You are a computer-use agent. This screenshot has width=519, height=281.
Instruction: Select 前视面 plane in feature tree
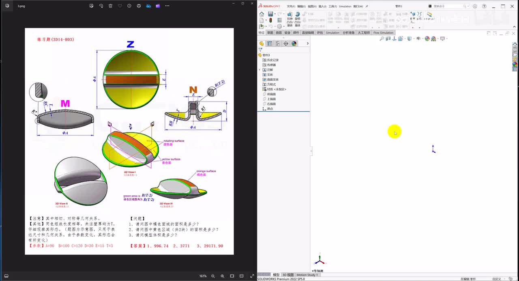[x=269, y=94]
